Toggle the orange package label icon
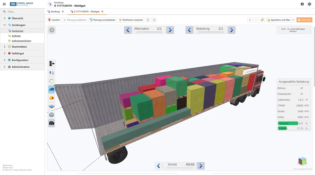Viewport: 315px width, 175px height. coord(52,98)
